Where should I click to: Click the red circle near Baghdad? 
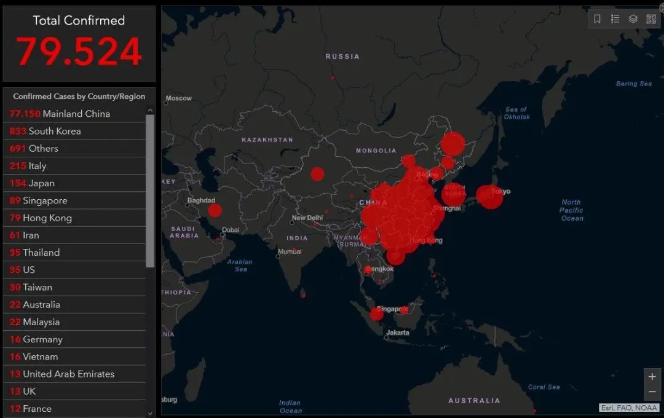point(215,211)
